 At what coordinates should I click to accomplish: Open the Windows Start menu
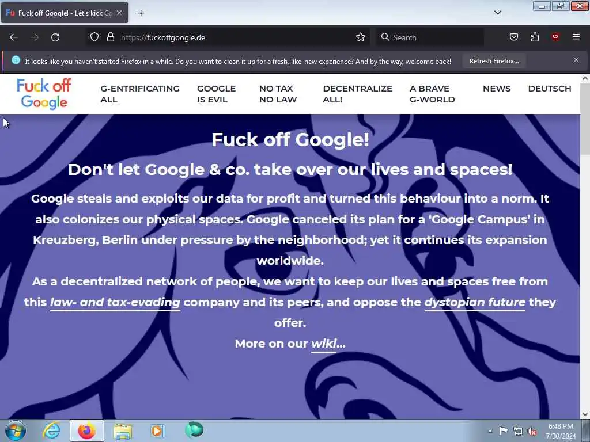coord(16,430)
